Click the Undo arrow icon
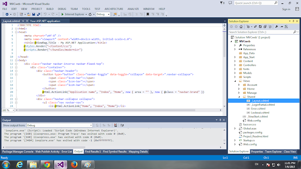The height and width of the screenshot is (169, 301). [x=45, y=15]
